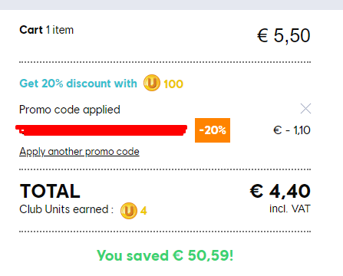Click the yellow 4 units earned number
This screenshot has height=276, width=343.
pyautogui.click(x=143, y=211)
